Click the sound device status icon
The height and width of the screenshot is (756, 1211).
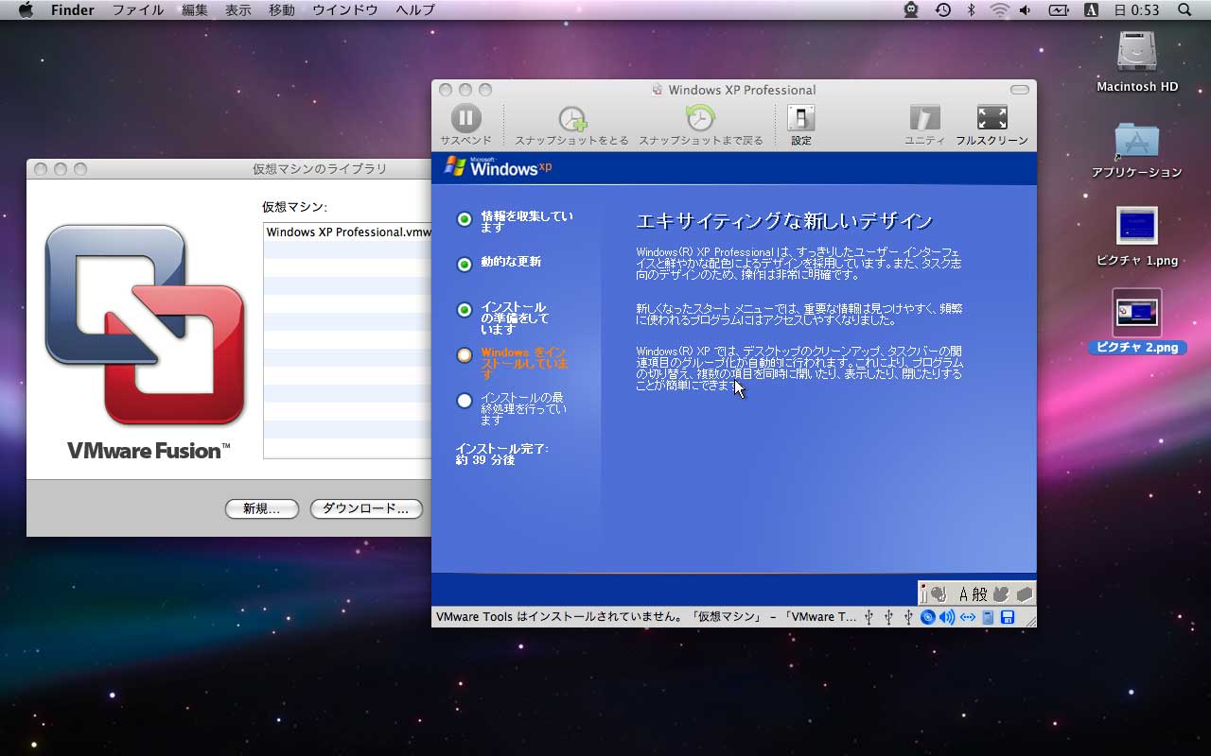(x=947, y=617)
